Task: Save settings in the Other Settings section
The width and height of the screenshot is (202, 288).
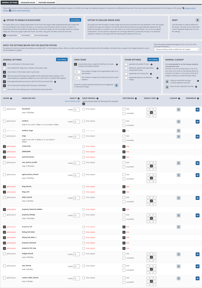Action: [153, 59]
